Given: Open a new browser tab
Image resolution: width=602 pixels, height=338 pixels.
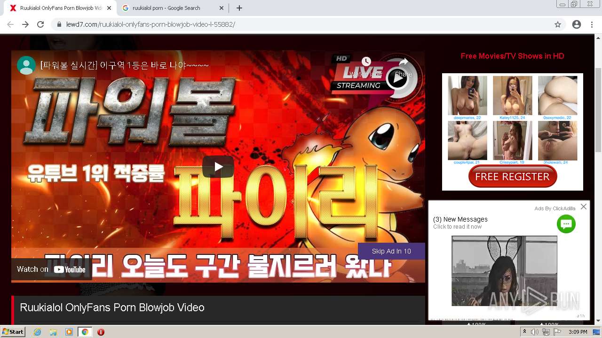Looking at the screenshot, I should pos(239,8).
